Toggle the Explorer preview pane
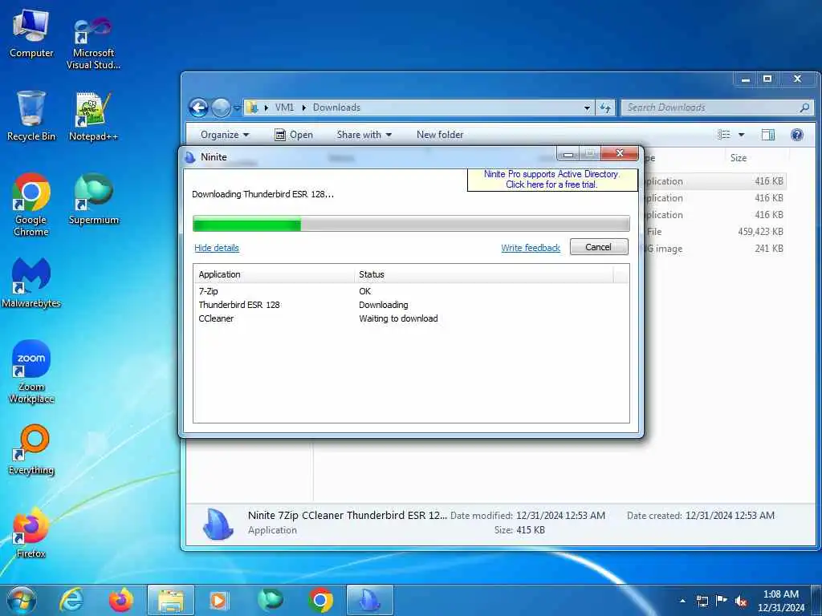Image resolution: width=822 pixels, height=616 pixels. coord(768,135)
